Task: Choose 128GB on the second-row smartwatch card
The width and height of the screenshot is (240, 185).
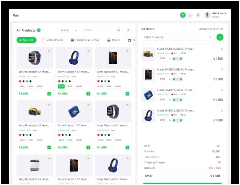Action: coord(108,140)
